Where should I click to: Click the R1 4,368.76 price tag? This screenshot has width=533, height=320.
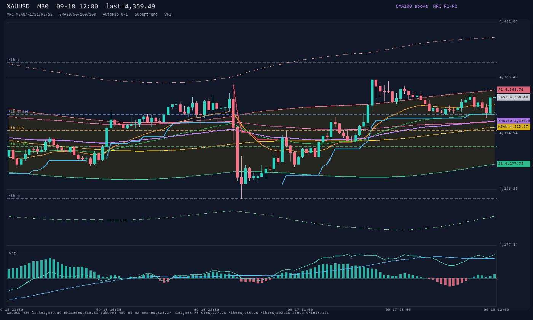point(514,90)
